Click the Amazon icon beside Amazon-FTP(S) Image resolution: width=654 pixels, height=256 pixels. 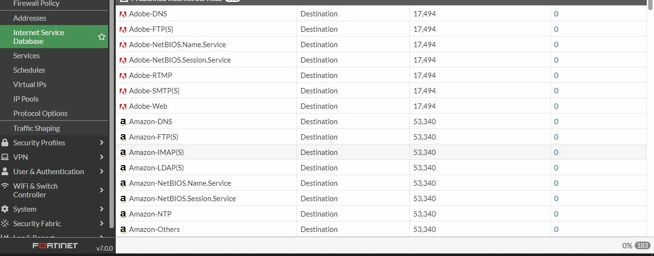point(123,137)
